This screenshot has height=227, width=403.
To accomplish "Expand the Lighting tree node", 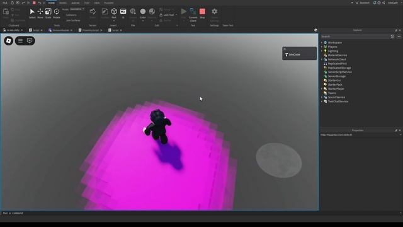I will 322,51.
